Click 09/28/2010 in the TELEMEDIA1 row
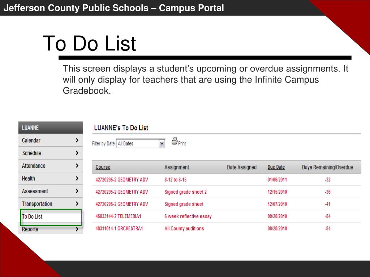Viewport: 370px width, 277px height. 277,216
